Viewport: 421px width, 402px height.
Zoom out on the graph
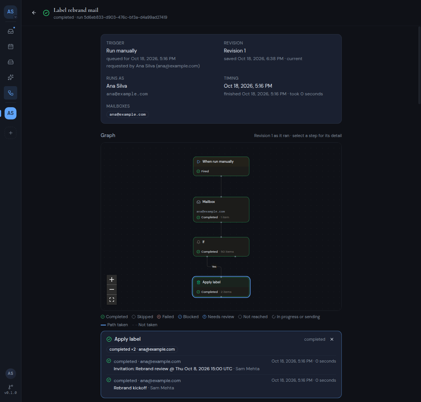(112, 289)
